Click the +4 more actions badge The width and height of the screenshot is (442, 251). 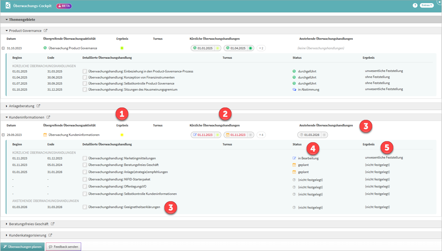tap(261, 135)
